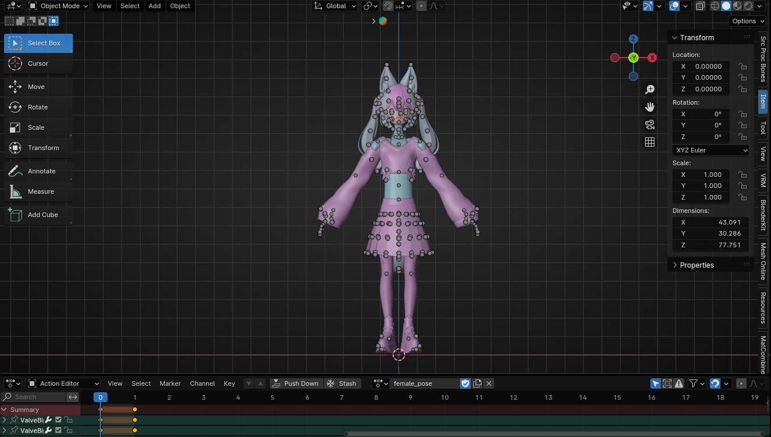
Task: Set selection mode to extend existing selection
Action: coord(20,21)
